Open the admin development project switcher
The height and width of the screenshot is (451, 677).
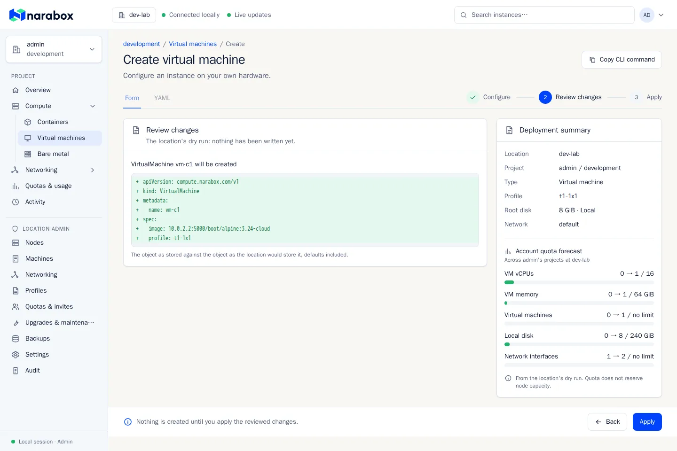tap(54, 49)
